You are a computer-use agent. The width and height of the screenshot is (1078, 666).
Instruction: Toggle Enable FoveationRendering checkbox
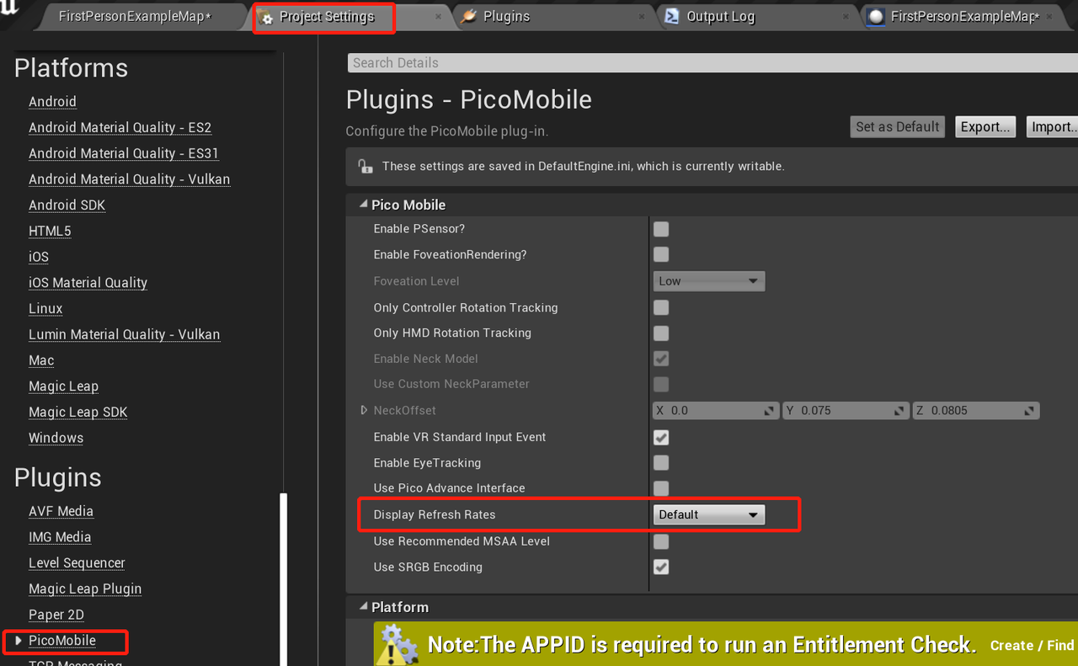tap(661, 254)
